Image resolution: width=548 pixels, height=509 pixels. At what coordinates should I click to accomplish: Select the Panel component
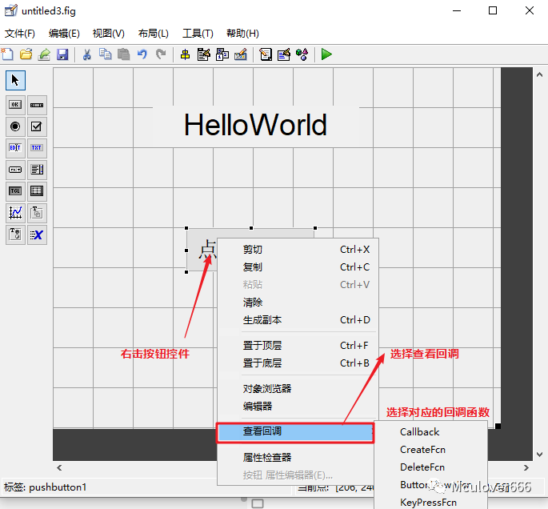pos(37,213)
